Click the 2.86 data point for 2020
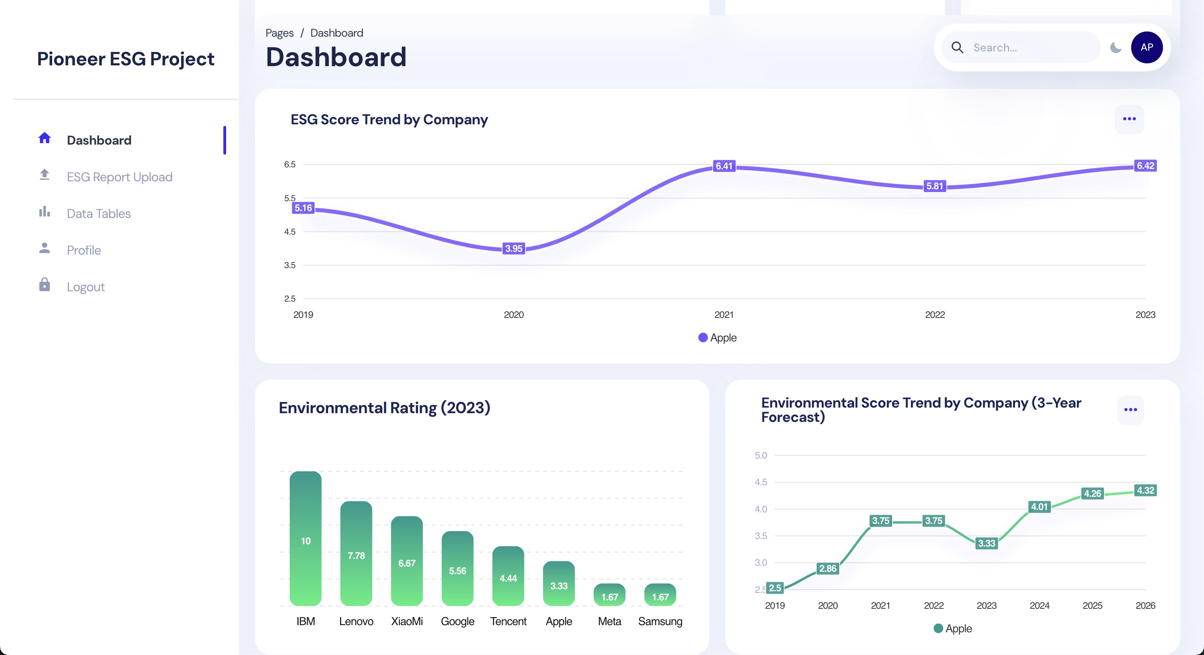The image size is (1204, 655). (x=828, y=569)
